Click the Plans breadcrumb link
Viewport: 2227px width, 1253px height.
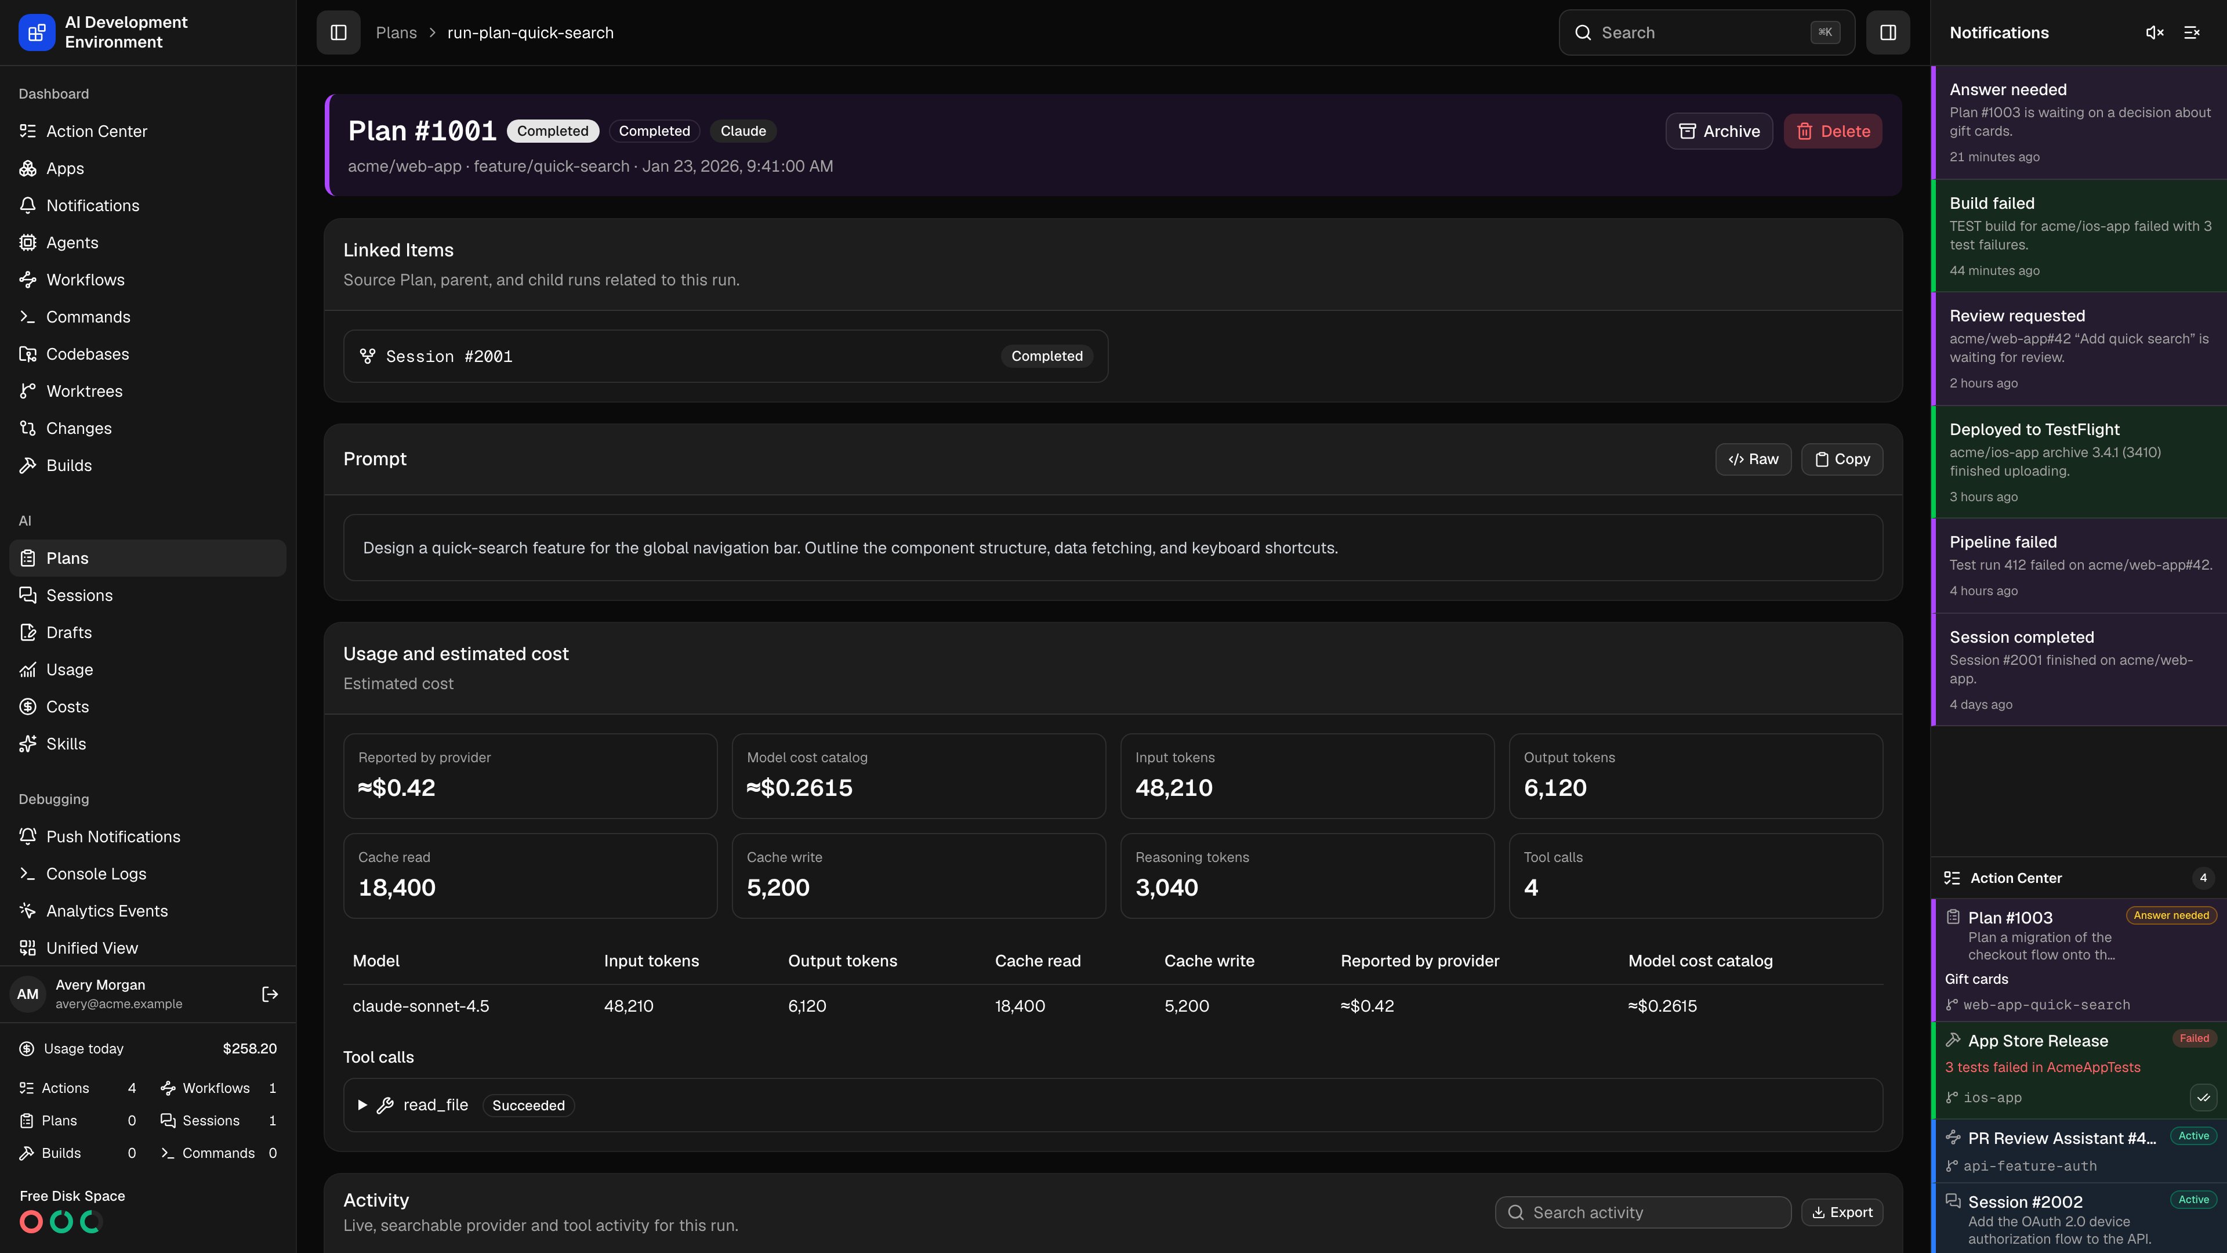click(396, 33)
